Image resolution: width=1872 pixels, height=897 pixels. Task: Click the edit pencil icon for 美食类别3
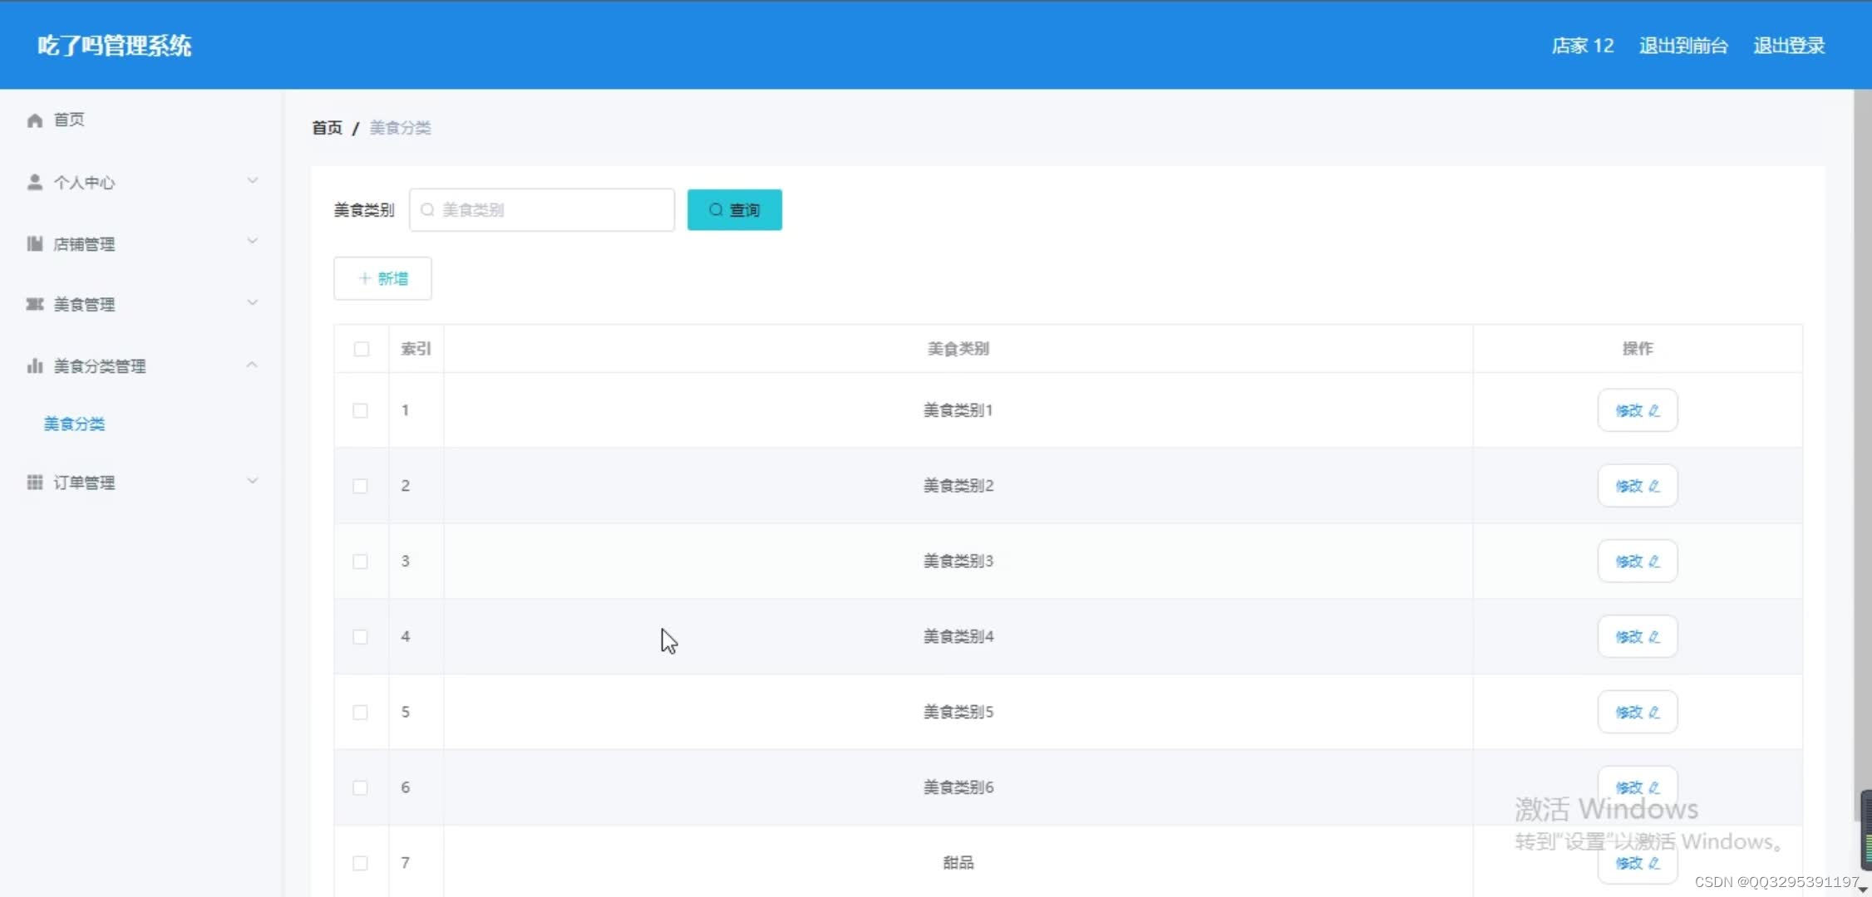(x=1654, y=561)
